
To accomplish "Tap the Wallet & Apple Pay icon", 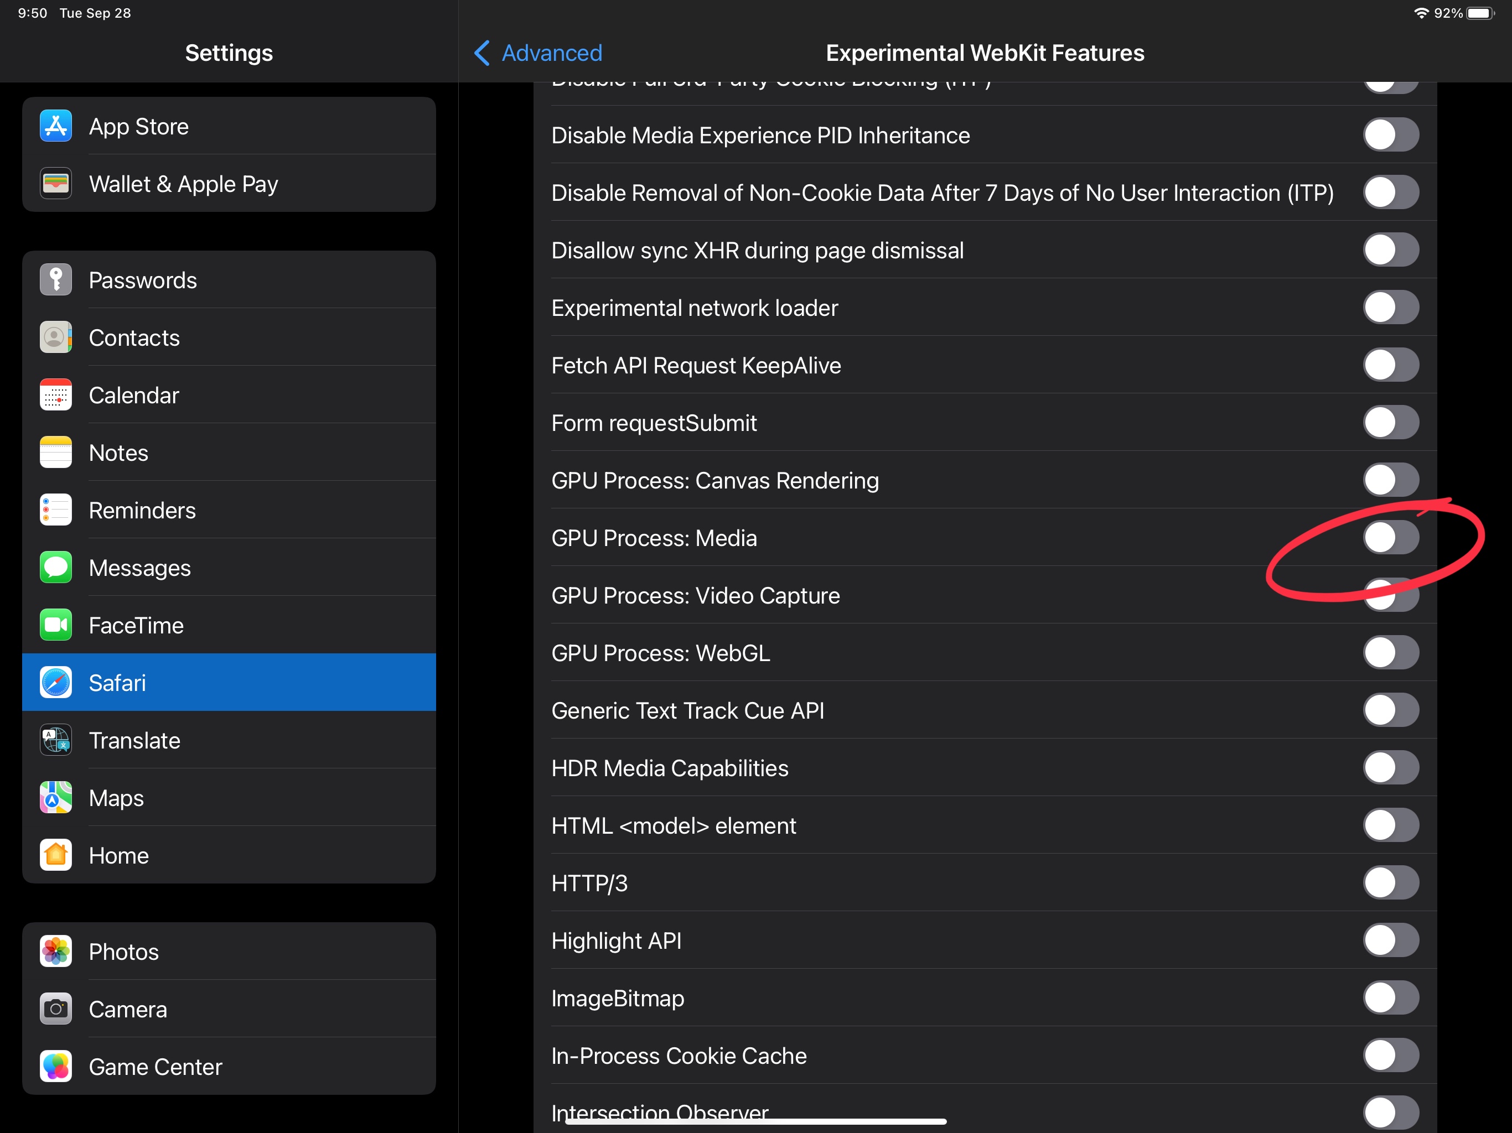I will pos(55,184).
